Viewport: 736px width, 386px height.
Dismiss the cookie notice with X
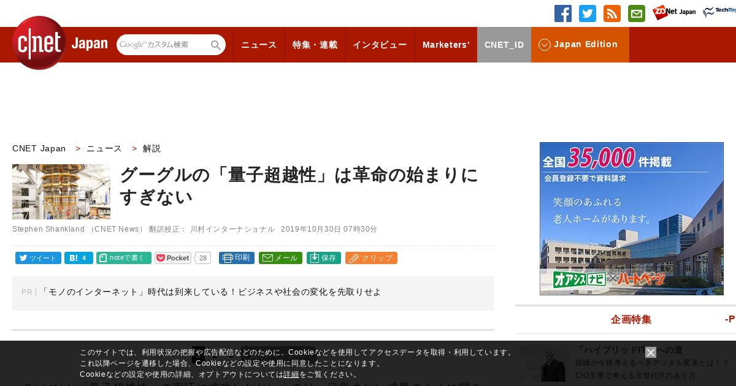click(x=651, y=352)
